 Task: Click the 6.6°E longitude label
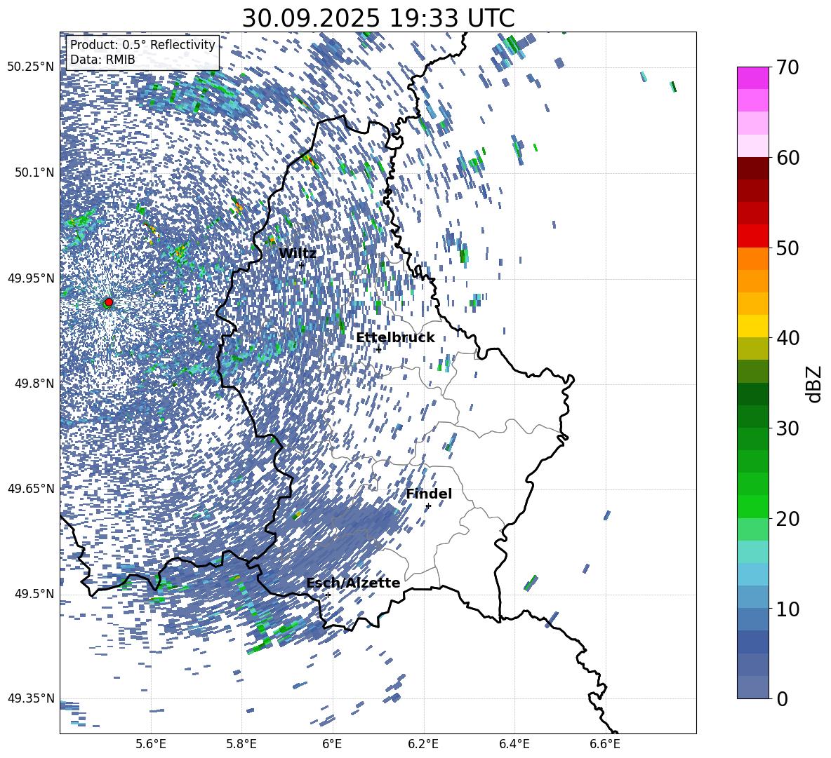(605, 744)
